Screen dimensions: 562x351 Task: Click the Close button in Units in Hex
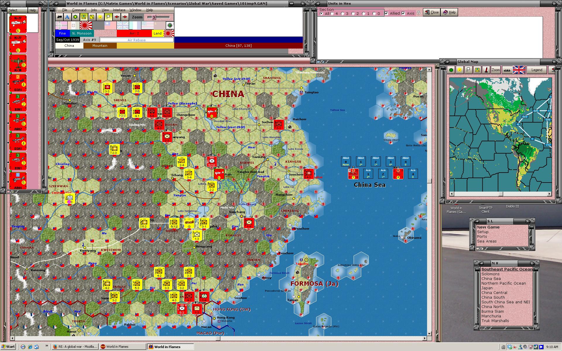[432, 12]
